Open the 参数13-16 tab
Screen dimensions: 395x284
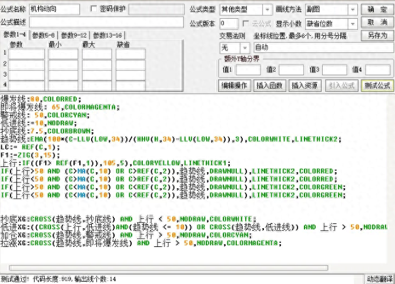coord(107,35)
